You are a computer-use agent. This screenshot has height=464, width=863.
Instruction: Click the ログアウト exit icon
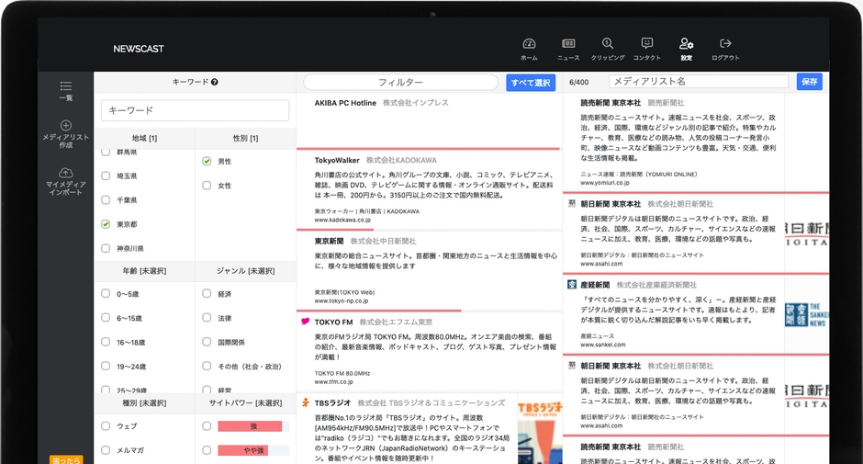pos(725,44)
